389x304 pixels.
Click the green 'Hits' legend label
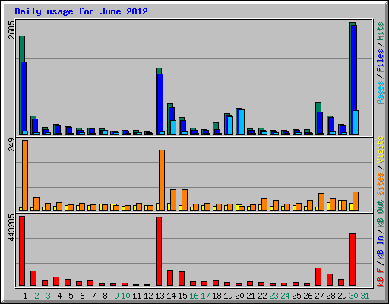381,31
